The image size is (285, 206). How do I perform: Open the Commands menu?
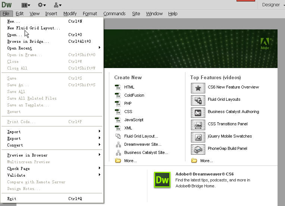(114, 14)
